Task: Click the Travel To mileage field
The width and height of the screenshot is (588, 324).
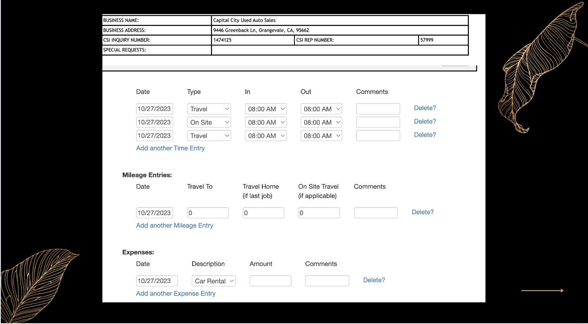Action: pyautogui.click(x=208, y=213)
